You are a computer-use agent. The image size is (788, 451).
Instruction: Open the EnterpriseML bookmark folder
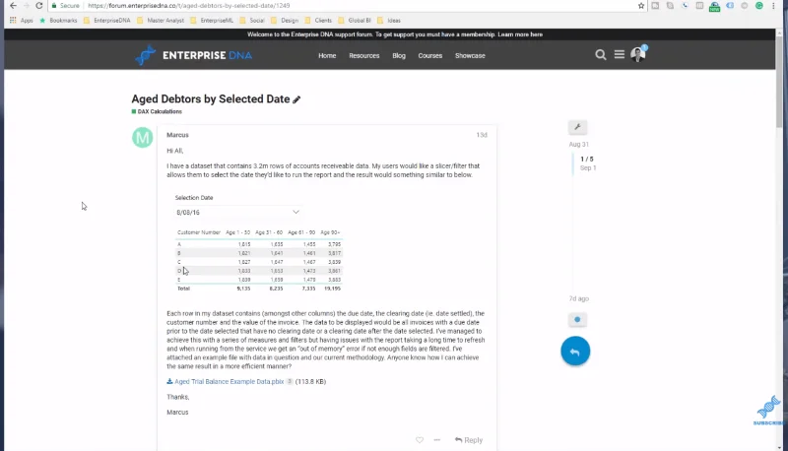[212, 21]
